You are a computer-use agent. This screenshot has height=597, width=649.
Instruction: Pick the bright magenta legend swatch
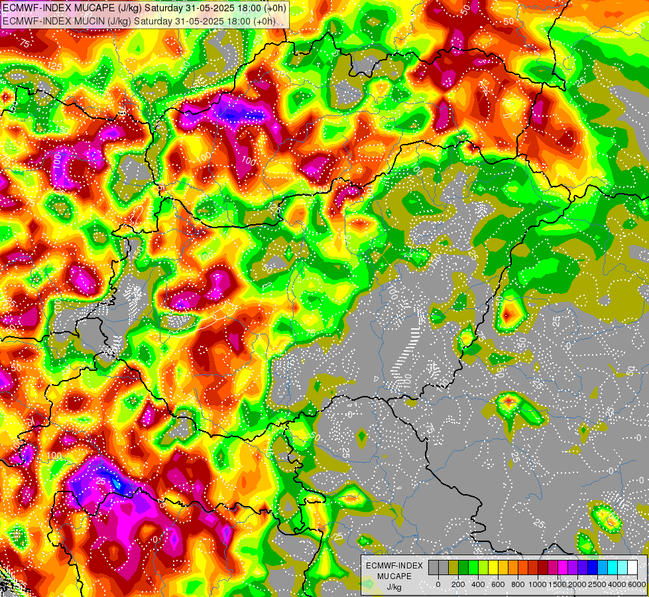click(x=563, y=568)
